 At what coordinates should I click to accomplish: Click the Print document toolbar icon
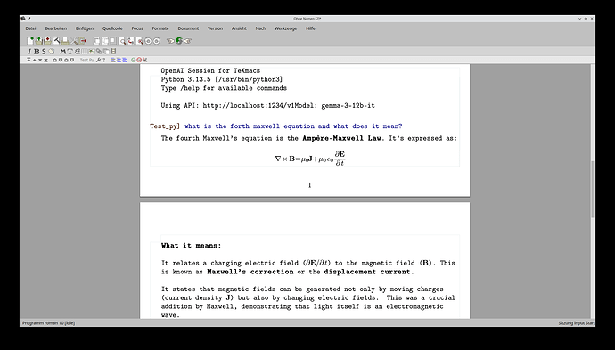pos(65,41)
